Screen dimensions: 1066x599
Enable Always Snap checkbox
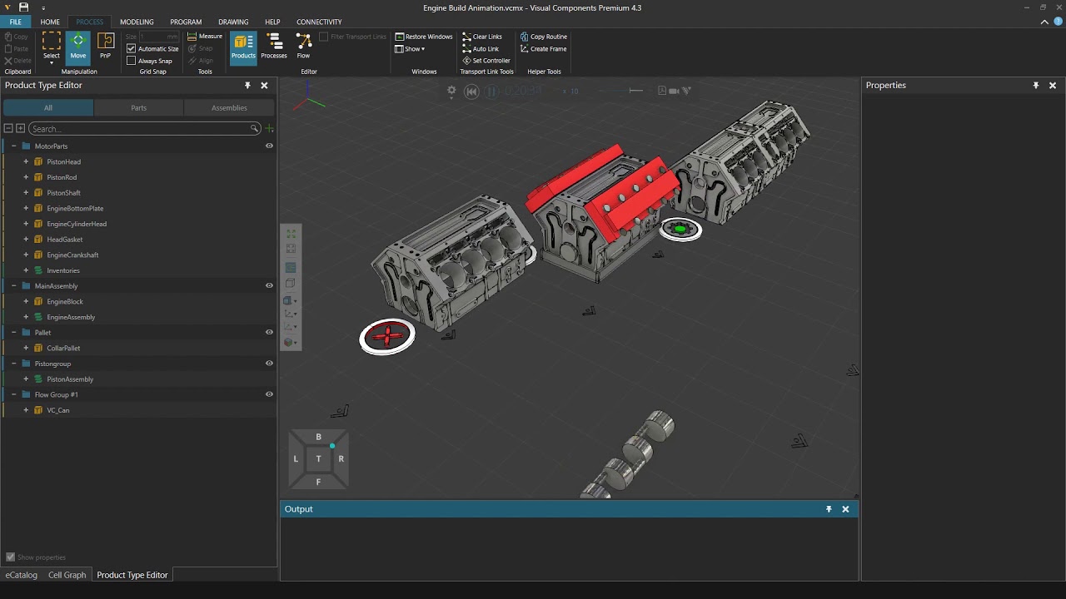tap(132, 61)
